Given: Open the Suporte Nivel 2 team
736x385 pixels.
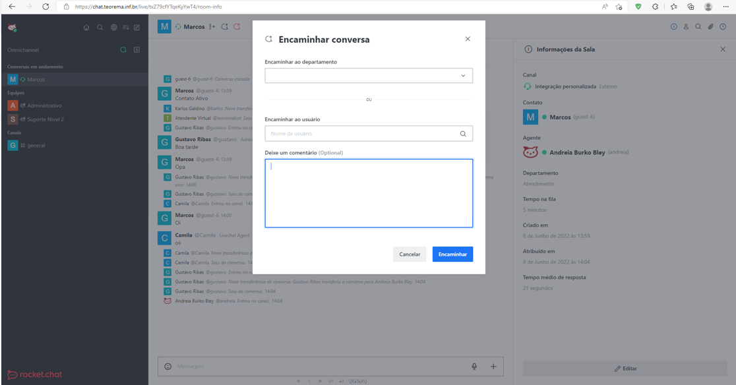Looking at the screenshot, I should (x=75, y=119).
